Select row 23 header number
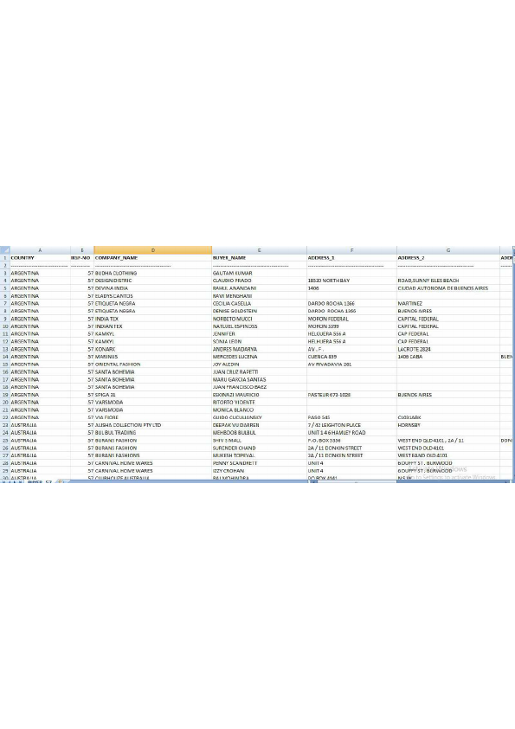The height and width of the screenshot is (729, 515). (4, 425)
